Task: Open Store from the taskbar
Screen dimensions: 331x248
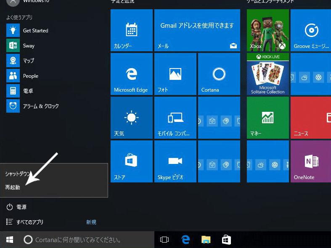Action: click(x=226, y=240)
